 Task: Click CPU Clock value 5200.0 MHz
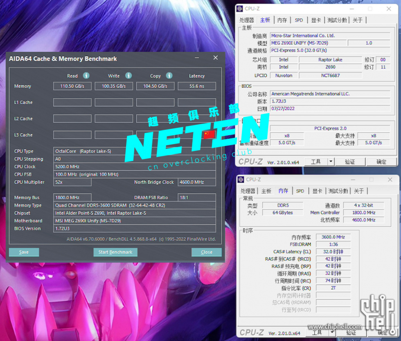135,167
